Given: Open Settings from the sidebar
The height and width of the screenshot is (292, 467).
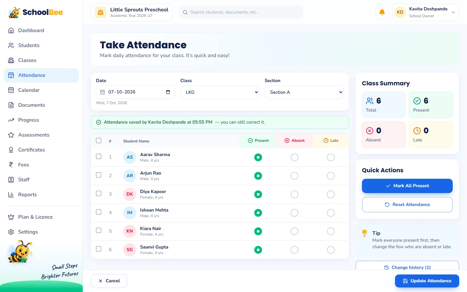Looking at the screenshot, I should tap(42, 232).
